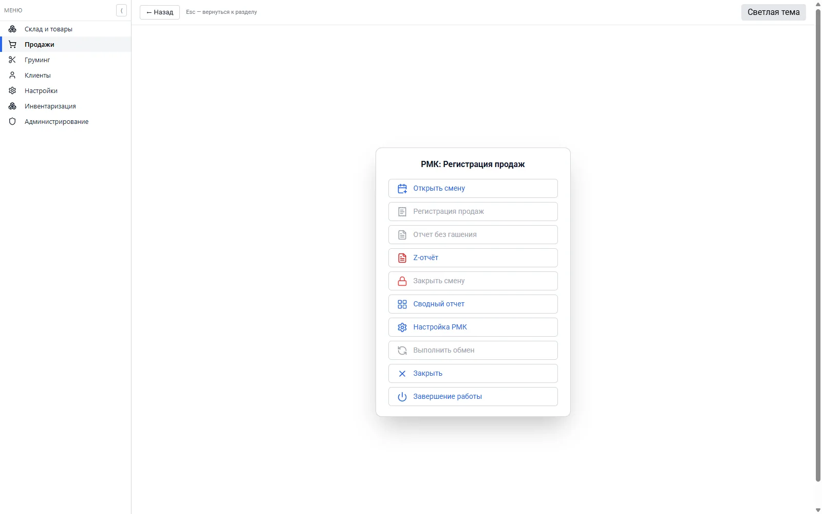
Task: Click the scissors icon beside Груминг
Action: point(12,60)
